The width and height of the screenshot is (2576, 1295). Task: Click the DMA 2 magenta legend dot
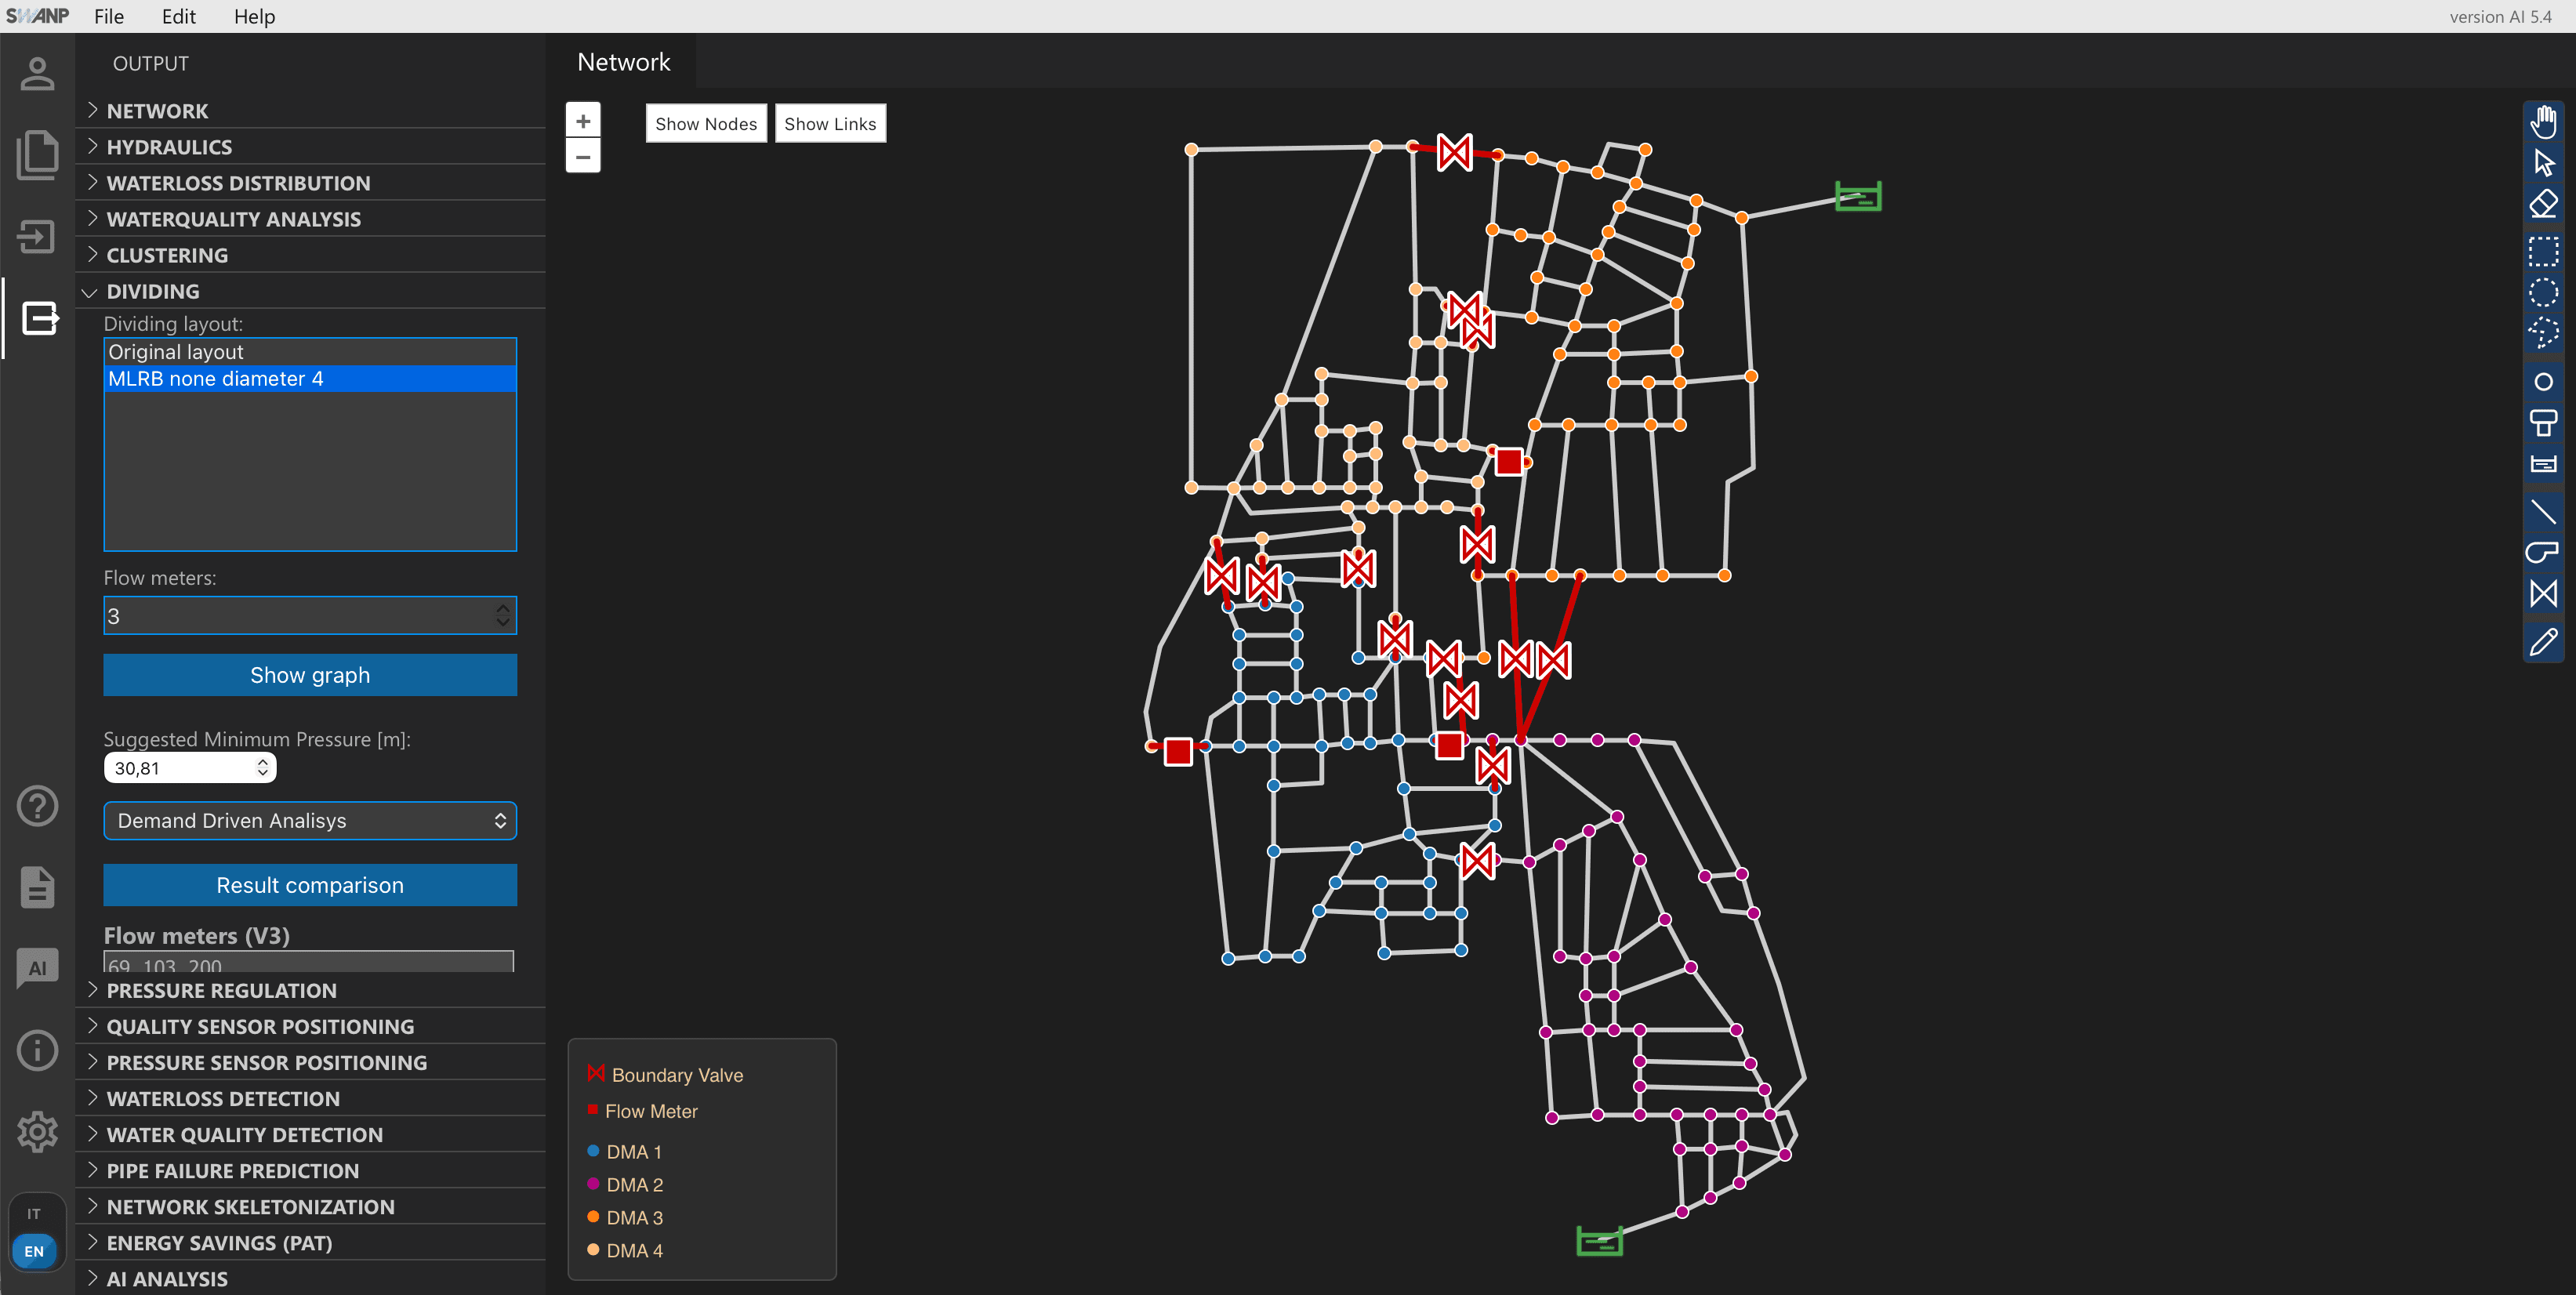coord(593,1184)
